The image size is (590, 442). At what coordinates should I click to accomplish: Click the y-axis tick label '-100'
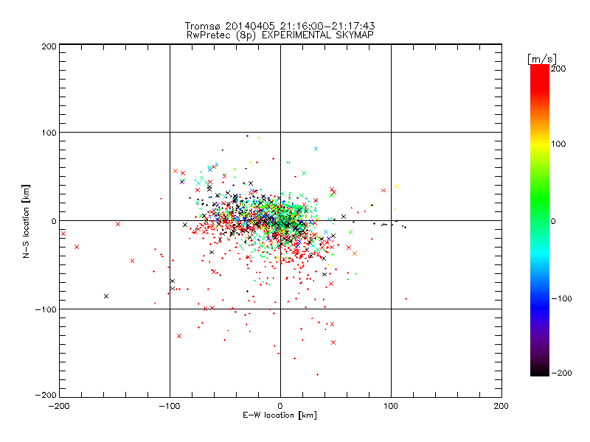tap(46, 309)
